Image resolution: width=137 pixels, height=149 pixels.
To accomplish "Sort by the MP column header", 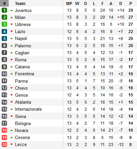I will (69, 4).
